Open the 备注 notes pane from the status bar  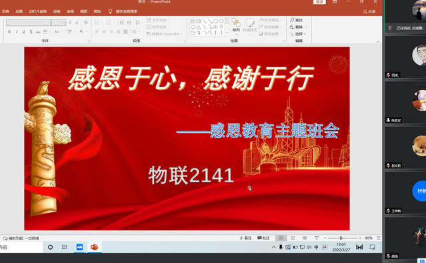(245, 238)
